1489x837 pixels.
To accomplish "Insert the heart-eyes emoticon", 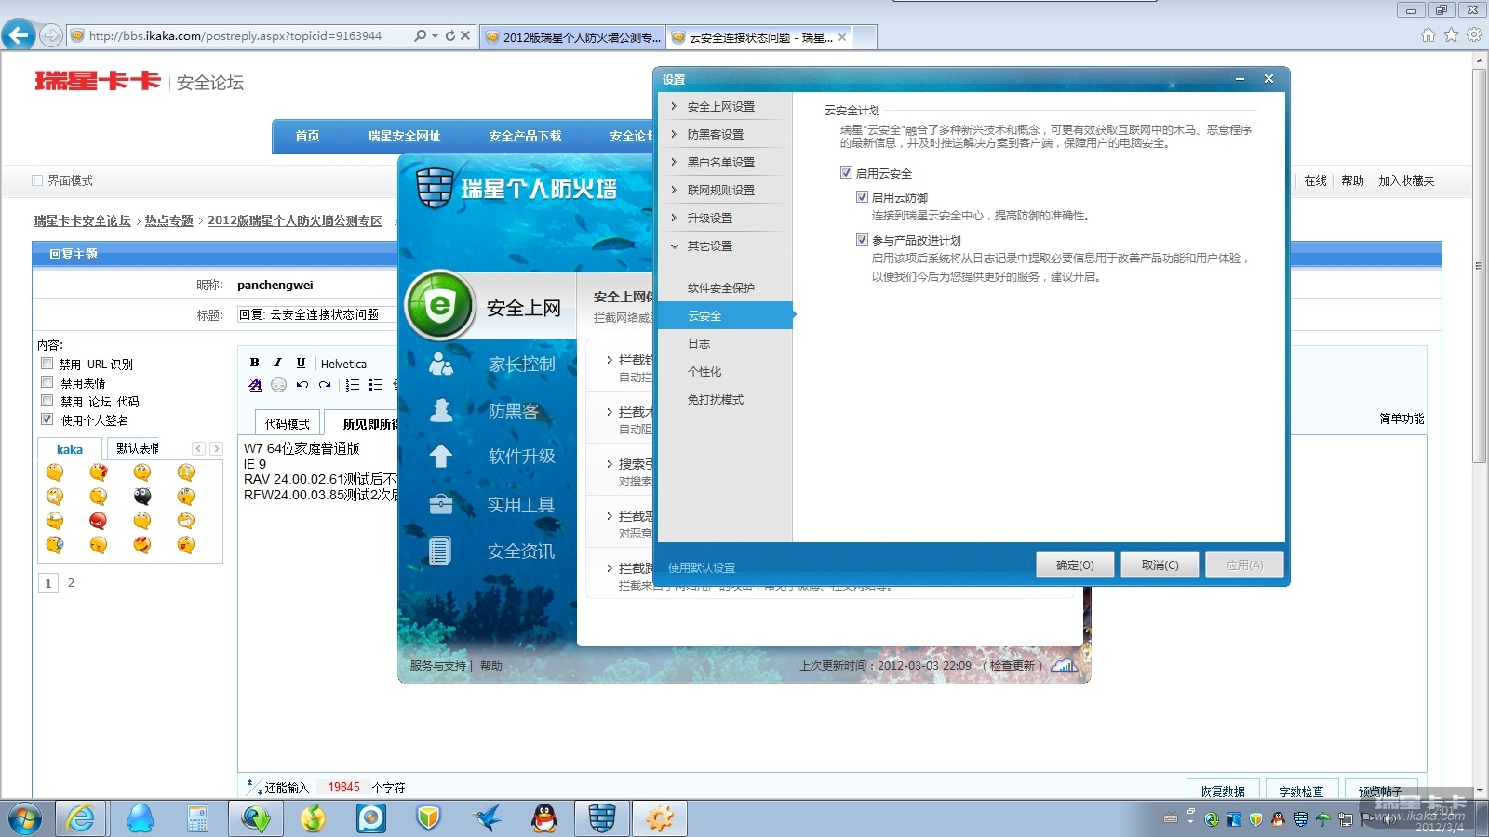I will tap(141, 545).
